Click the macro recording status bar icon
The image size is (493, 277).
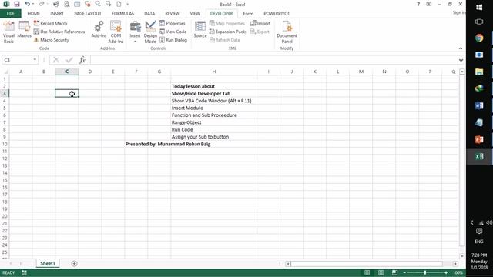pyautogui.click(x=24, y=272)
